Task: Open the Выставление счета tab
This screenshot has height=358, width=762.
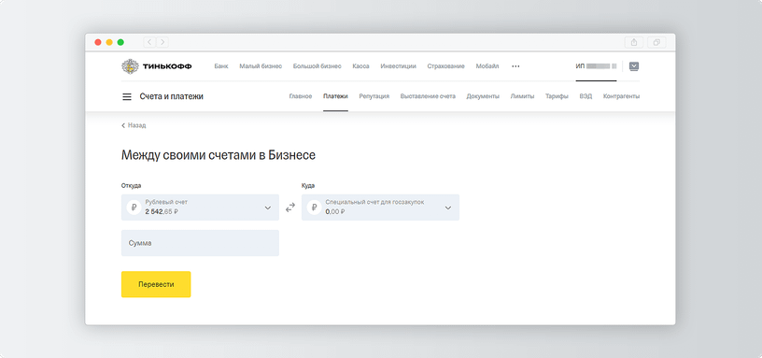Action: (x=428, y=96)
